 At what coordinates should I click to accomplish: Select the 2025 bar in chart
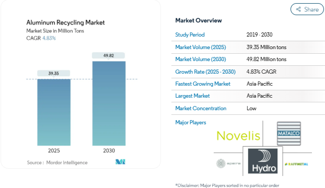point(54,112)
